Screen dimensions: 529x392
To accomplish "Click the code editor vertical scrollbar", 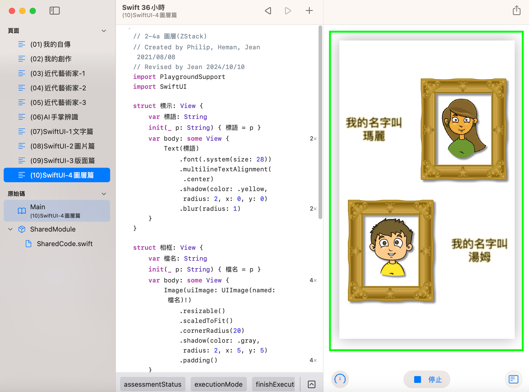I will coord(320,122).
